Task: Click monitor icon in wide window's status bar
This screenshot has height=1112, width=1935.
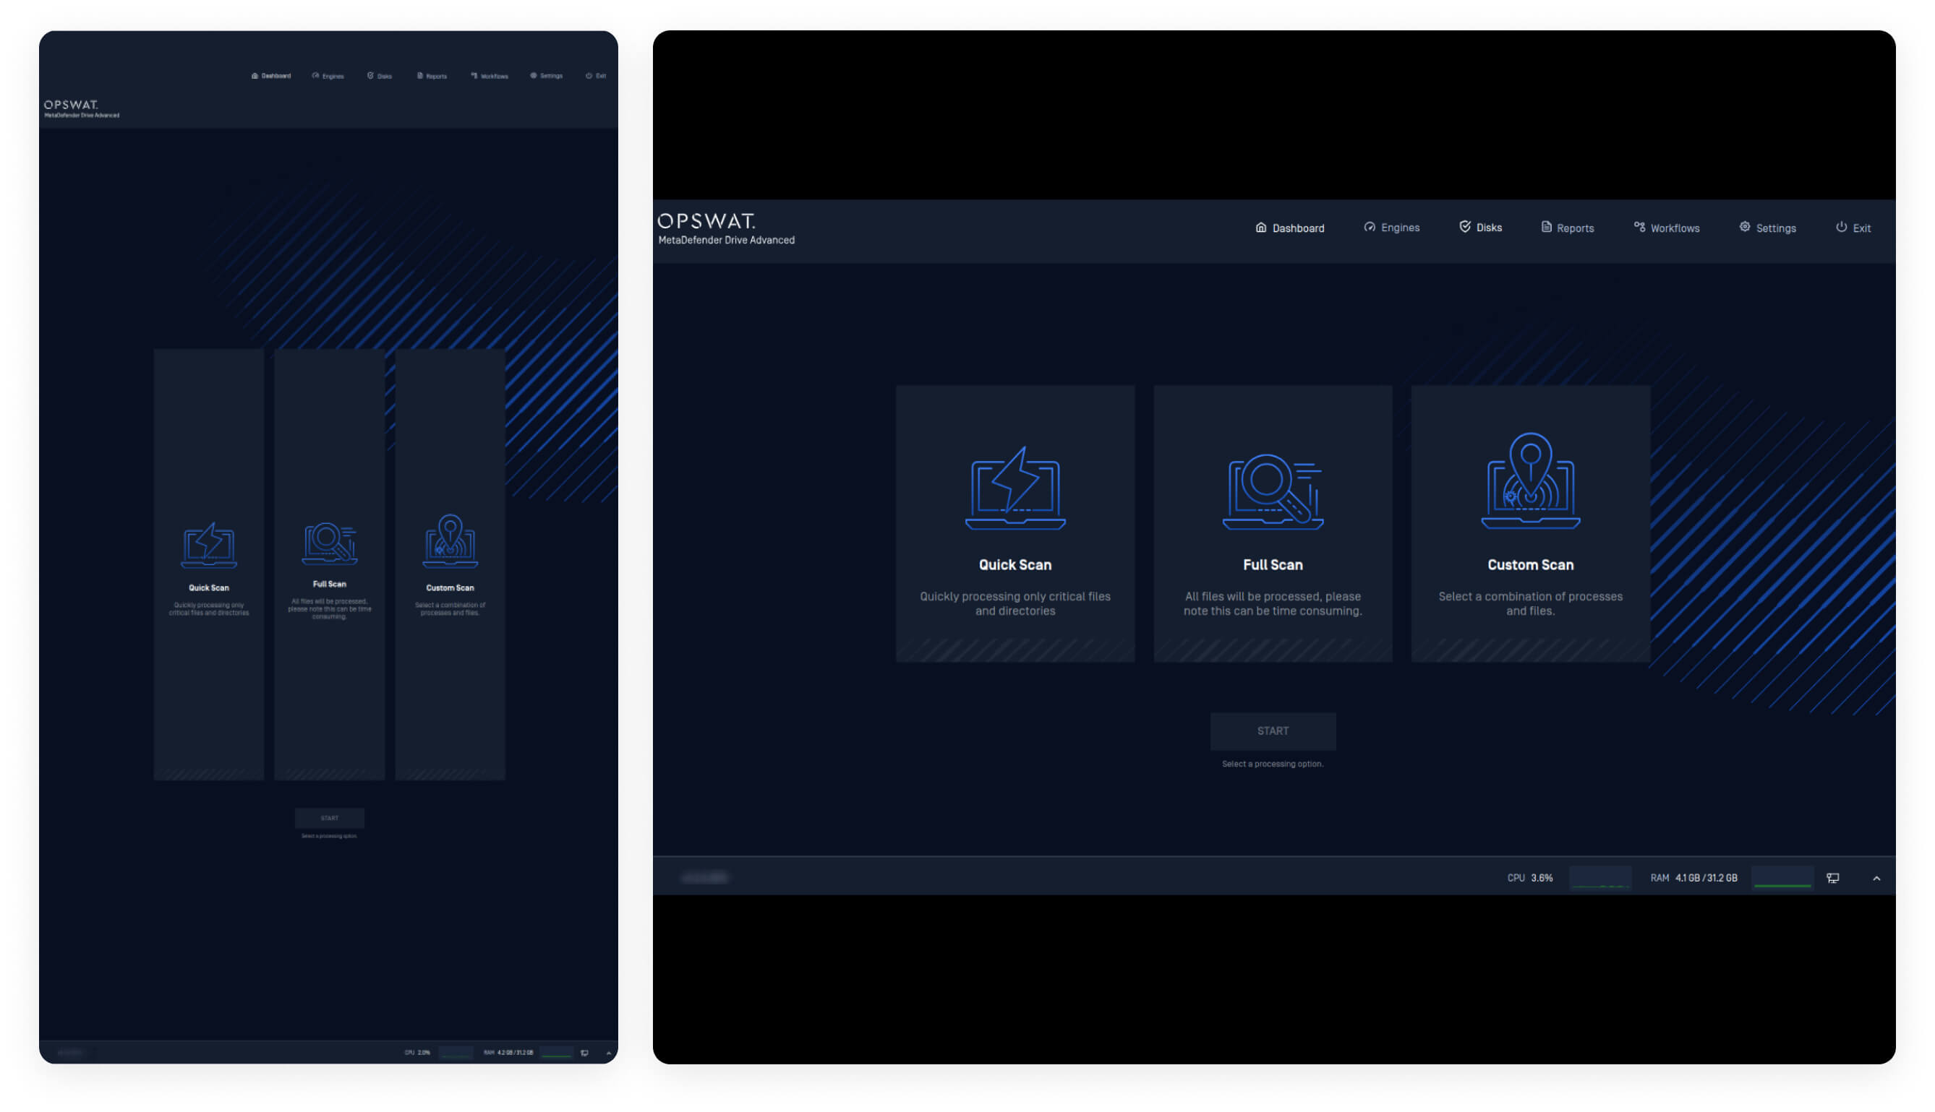Action: [x=1832, y=879]
